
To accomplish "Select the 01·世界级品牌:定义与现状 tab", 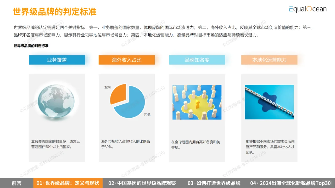I will pos(68,183).
